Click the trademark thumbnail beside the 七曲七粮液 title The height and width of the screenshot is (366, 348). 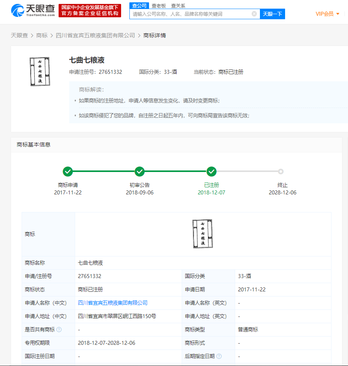coord(40,71)
